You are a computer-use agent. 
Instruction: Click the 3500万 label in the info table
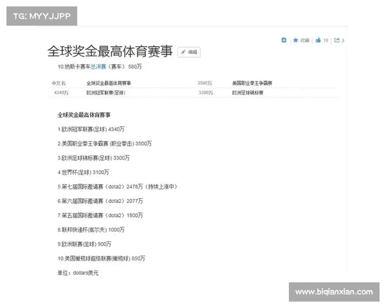[205, 83]
